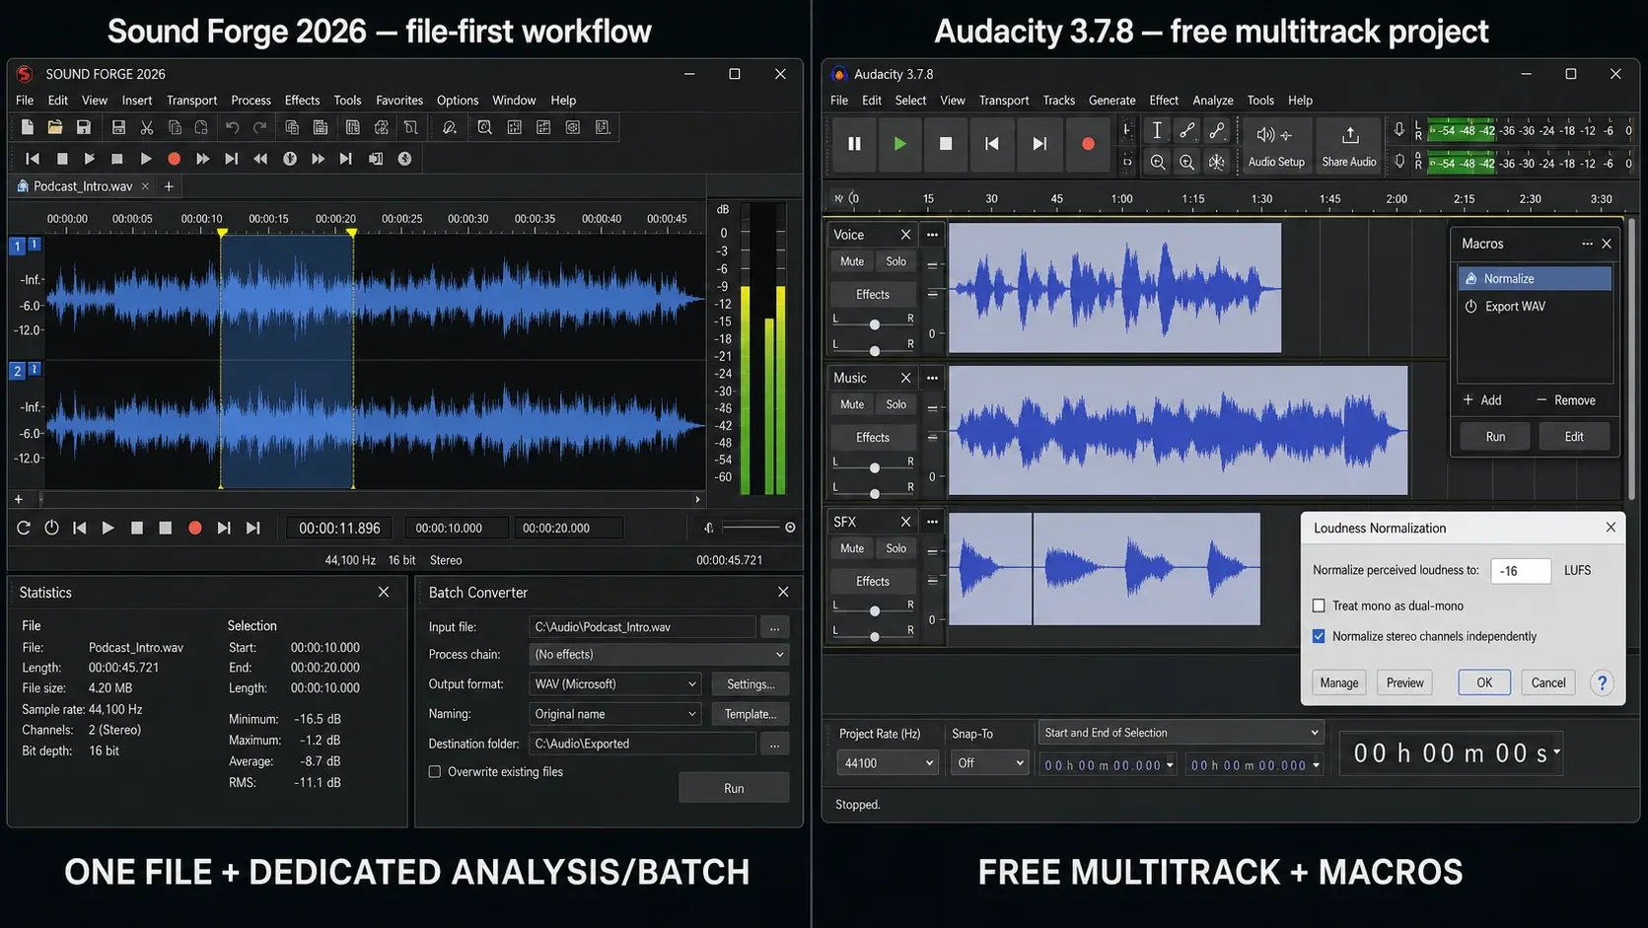Click the Open folder icon in Sound Forge

coord(55,127)
